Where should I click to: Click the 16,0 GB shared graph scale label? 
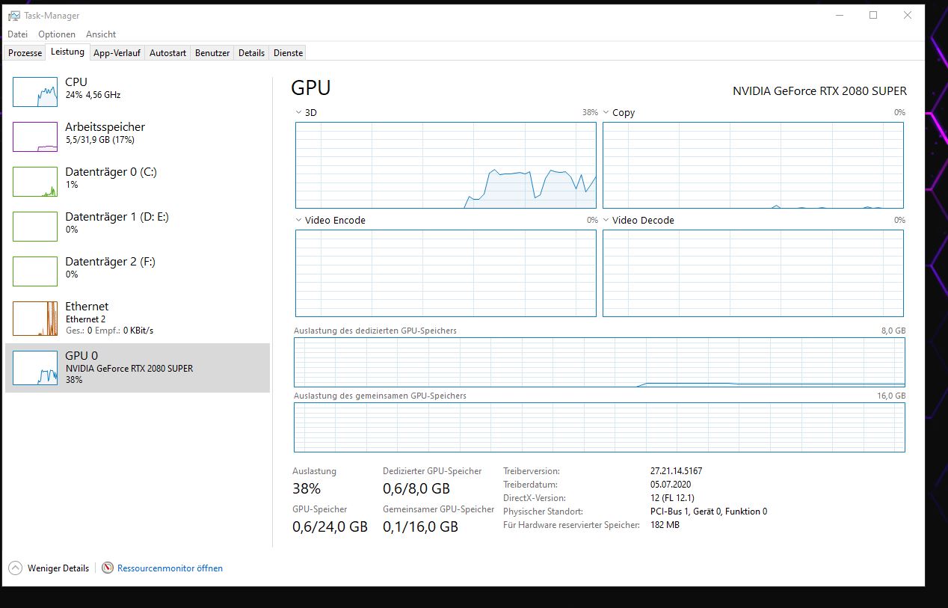(891, 396)
